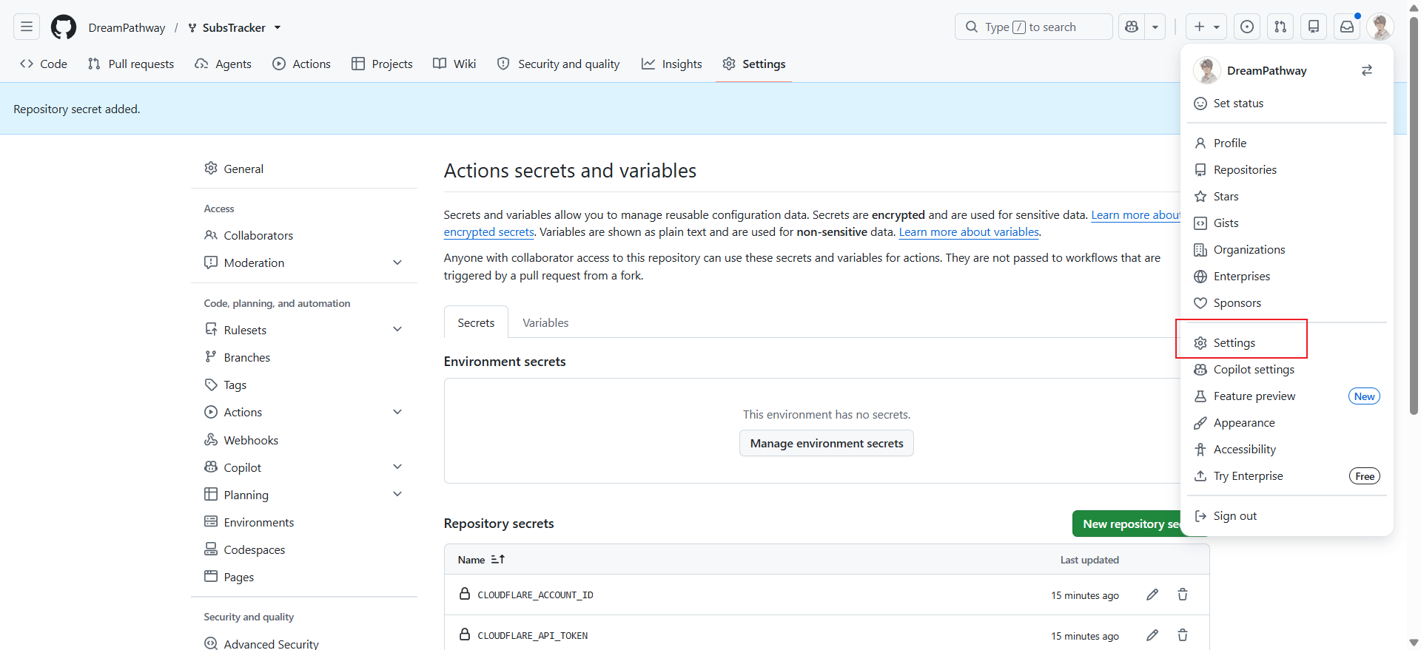The image size is (1421, 650).
Task: Switch to the Variables tab
Action: point(545,323)
